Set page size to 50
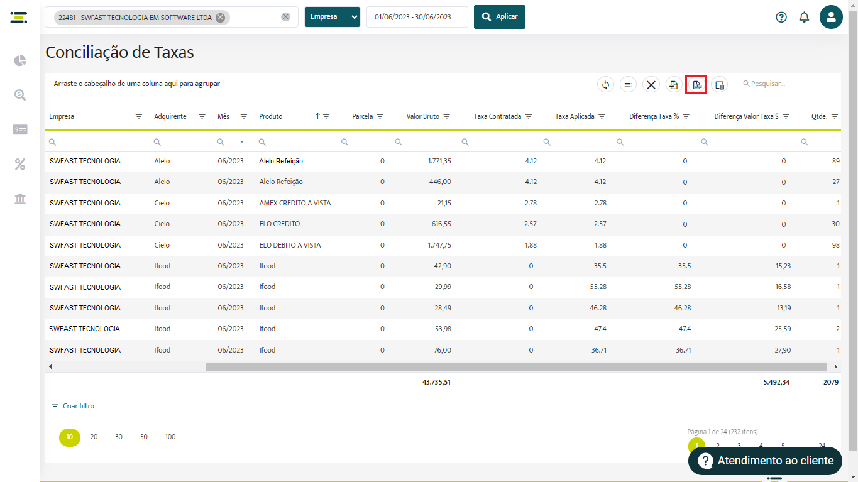 pyautogui.click(x=144, y=437)
